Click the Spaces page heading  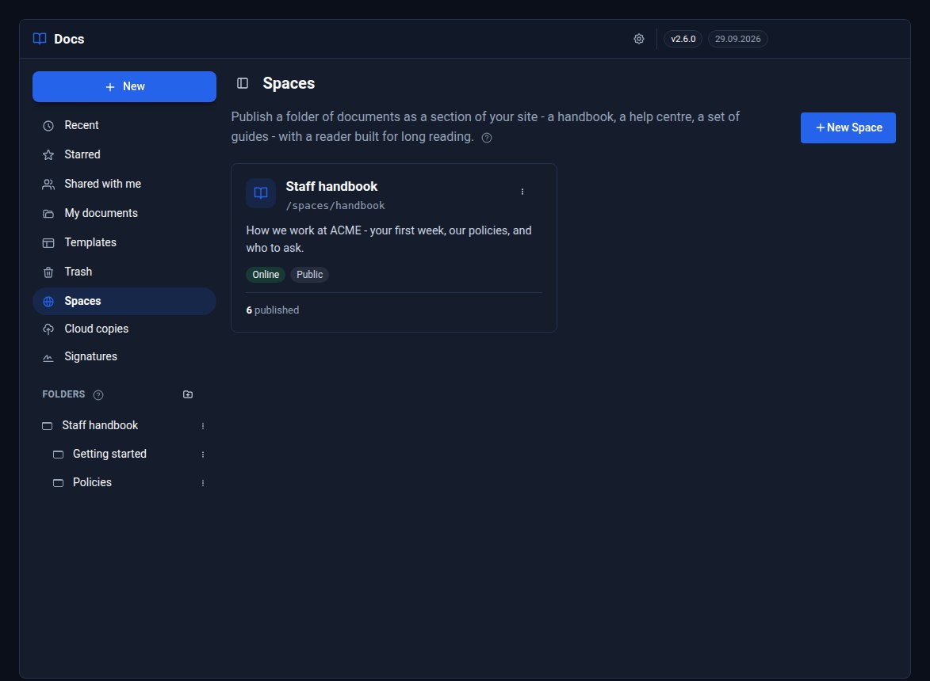click(289, 83)
